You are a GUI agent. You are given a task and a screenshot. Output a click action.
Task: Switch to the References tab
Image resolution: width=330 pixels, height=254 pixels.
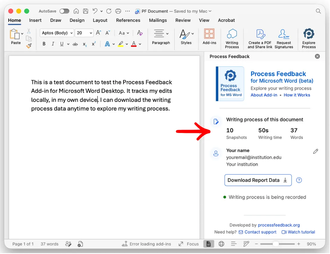128,20
